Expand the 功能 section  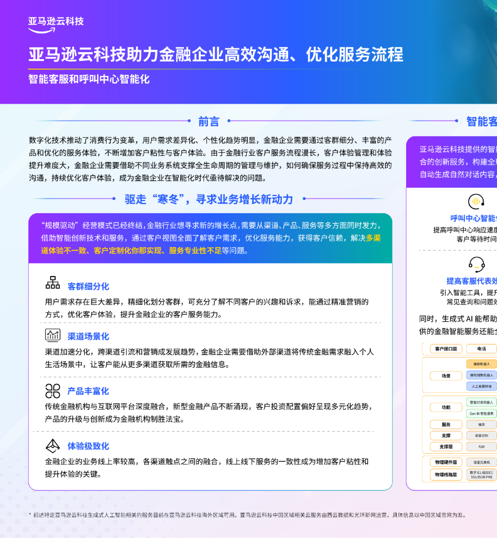(x=446, y=407)
